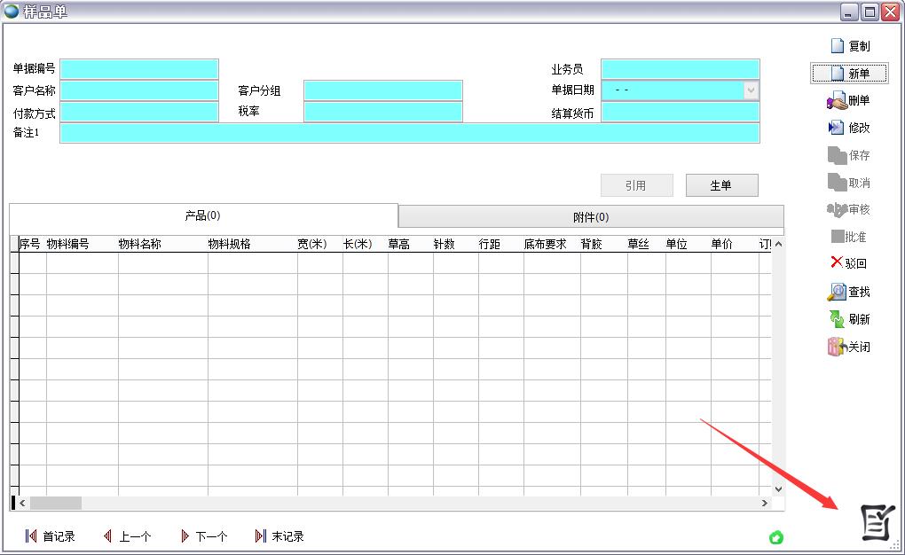Open the 单据日期 date dropdown
The height and width of the screenshot is (555, 905).
click(751, 90)
